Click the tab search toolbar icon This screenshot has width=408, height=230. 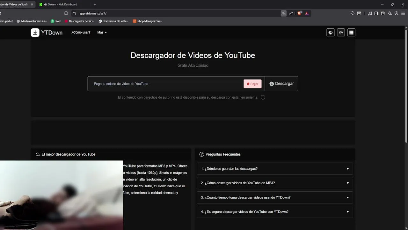pyautogui.click(x=359, y=13)
